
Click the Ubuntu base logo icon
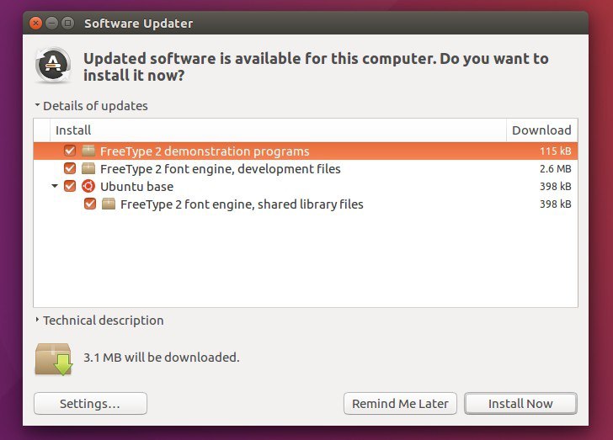click(x=88, y=187)
